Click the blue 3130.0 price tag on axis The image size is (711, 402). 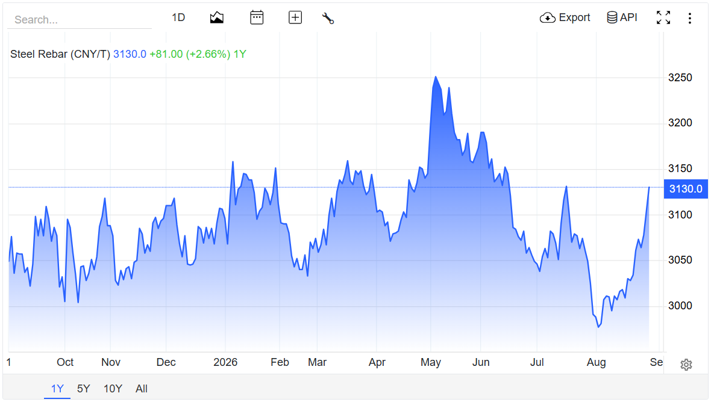tap(686, 189)
